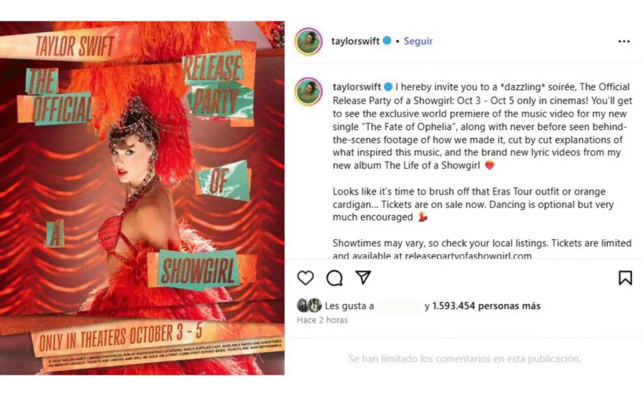Click the releasepartyofashowgirl.com text in caption
Viewport: 643px width, 396px height.
point(468,255)
